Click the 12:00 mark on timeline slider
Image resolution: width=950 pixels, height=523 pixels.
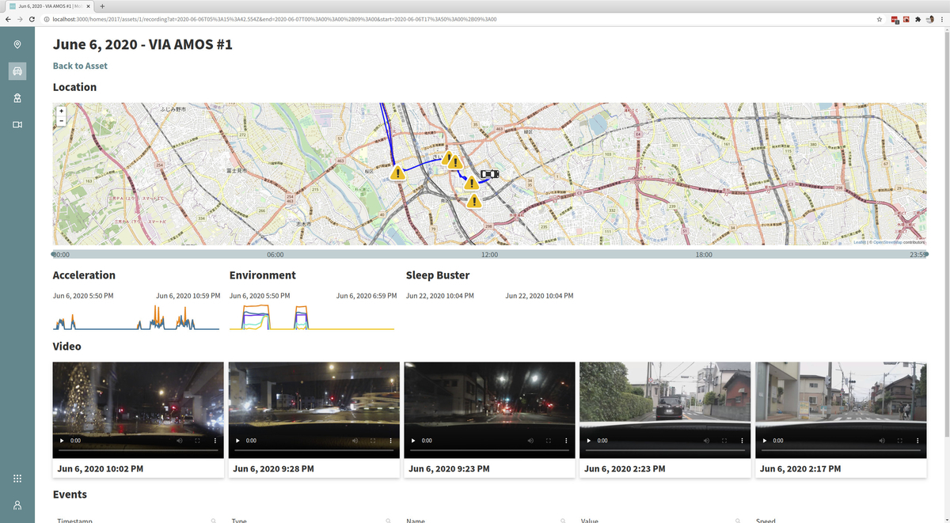pos(490,254)
